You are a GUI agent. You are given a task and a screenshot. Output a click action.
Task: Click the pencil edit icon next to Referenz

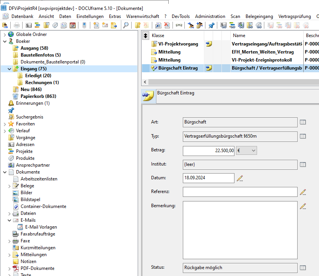pyautogui.click(x=303, y=192)
